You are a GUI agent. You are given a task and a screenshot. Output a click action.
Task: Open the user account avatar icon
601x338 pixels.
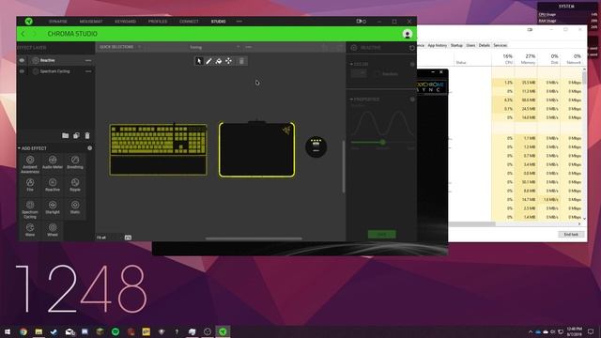pyautogui.click(x=407, y=34)
